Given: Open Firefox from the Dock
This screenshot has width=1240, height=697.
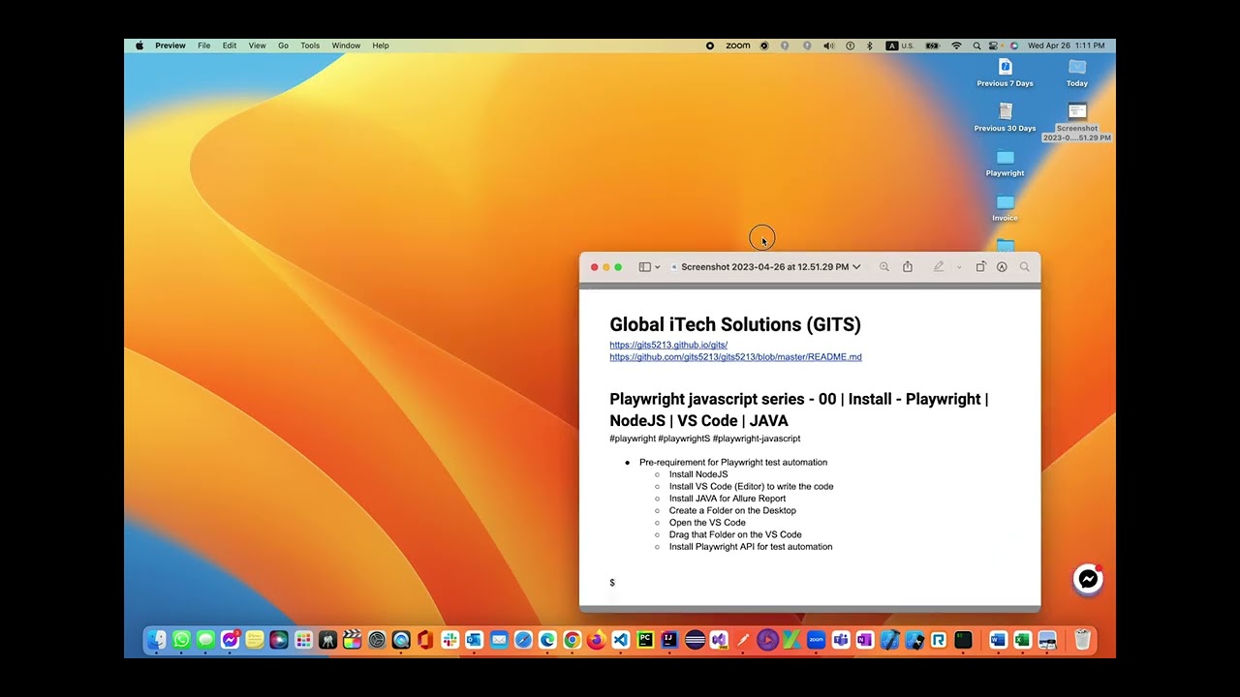Looking at the screenshot, I should click(x=596, y=640).
